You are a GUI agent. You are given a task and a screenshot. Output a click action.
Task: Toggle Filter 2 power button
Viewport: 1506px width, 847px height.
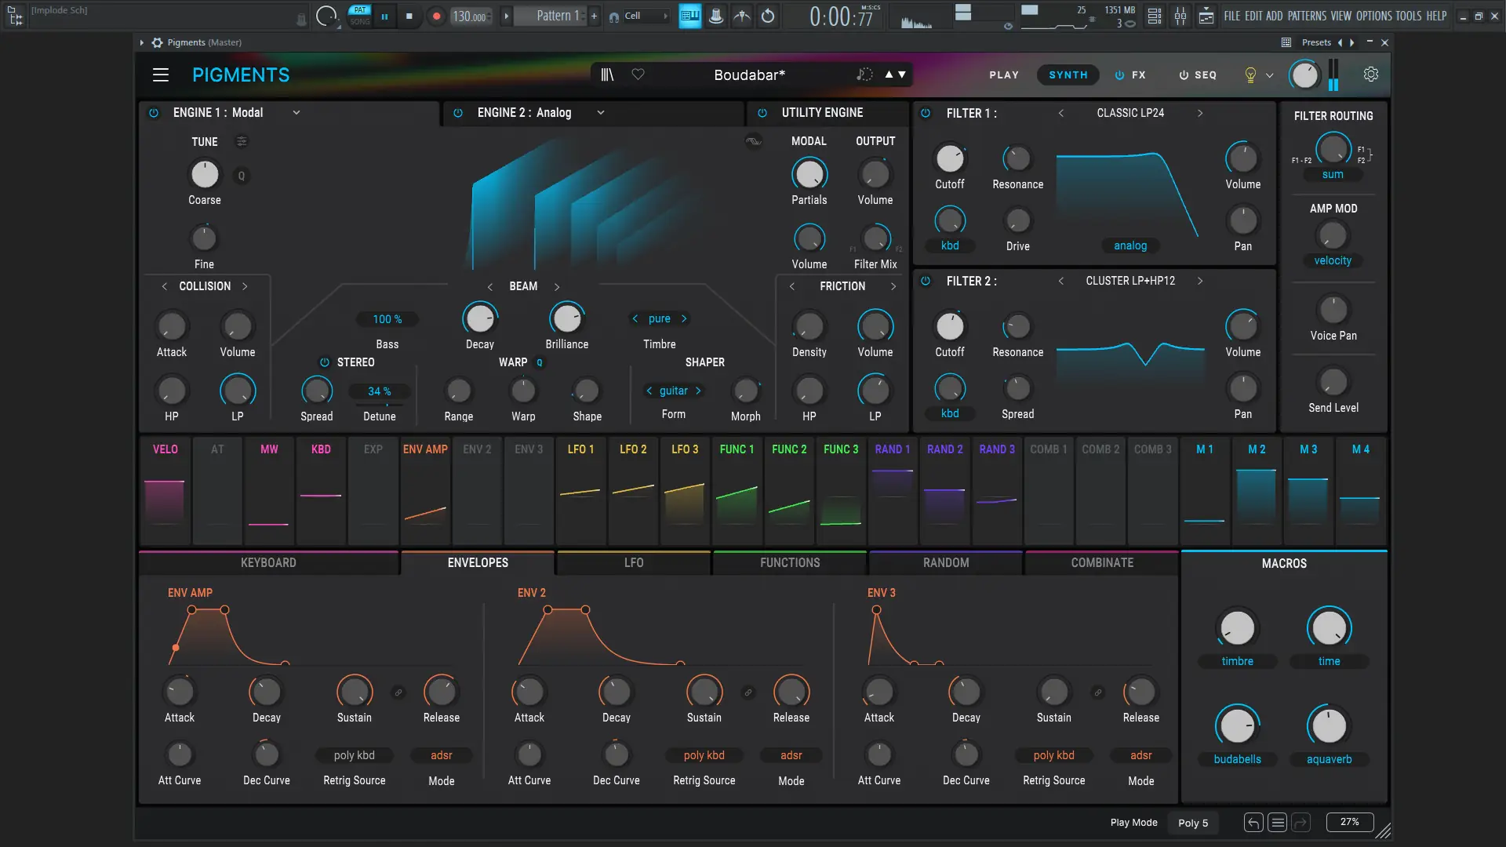point(925,280)
